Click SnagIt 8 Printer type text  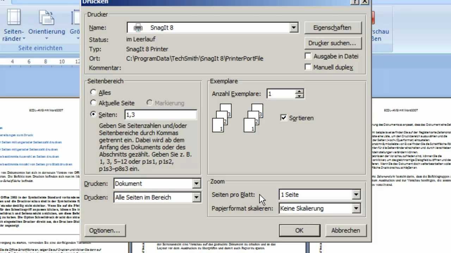tap(147, 49)
